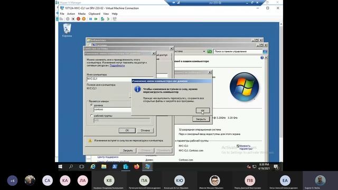Open the Action menu

[71, 14]
